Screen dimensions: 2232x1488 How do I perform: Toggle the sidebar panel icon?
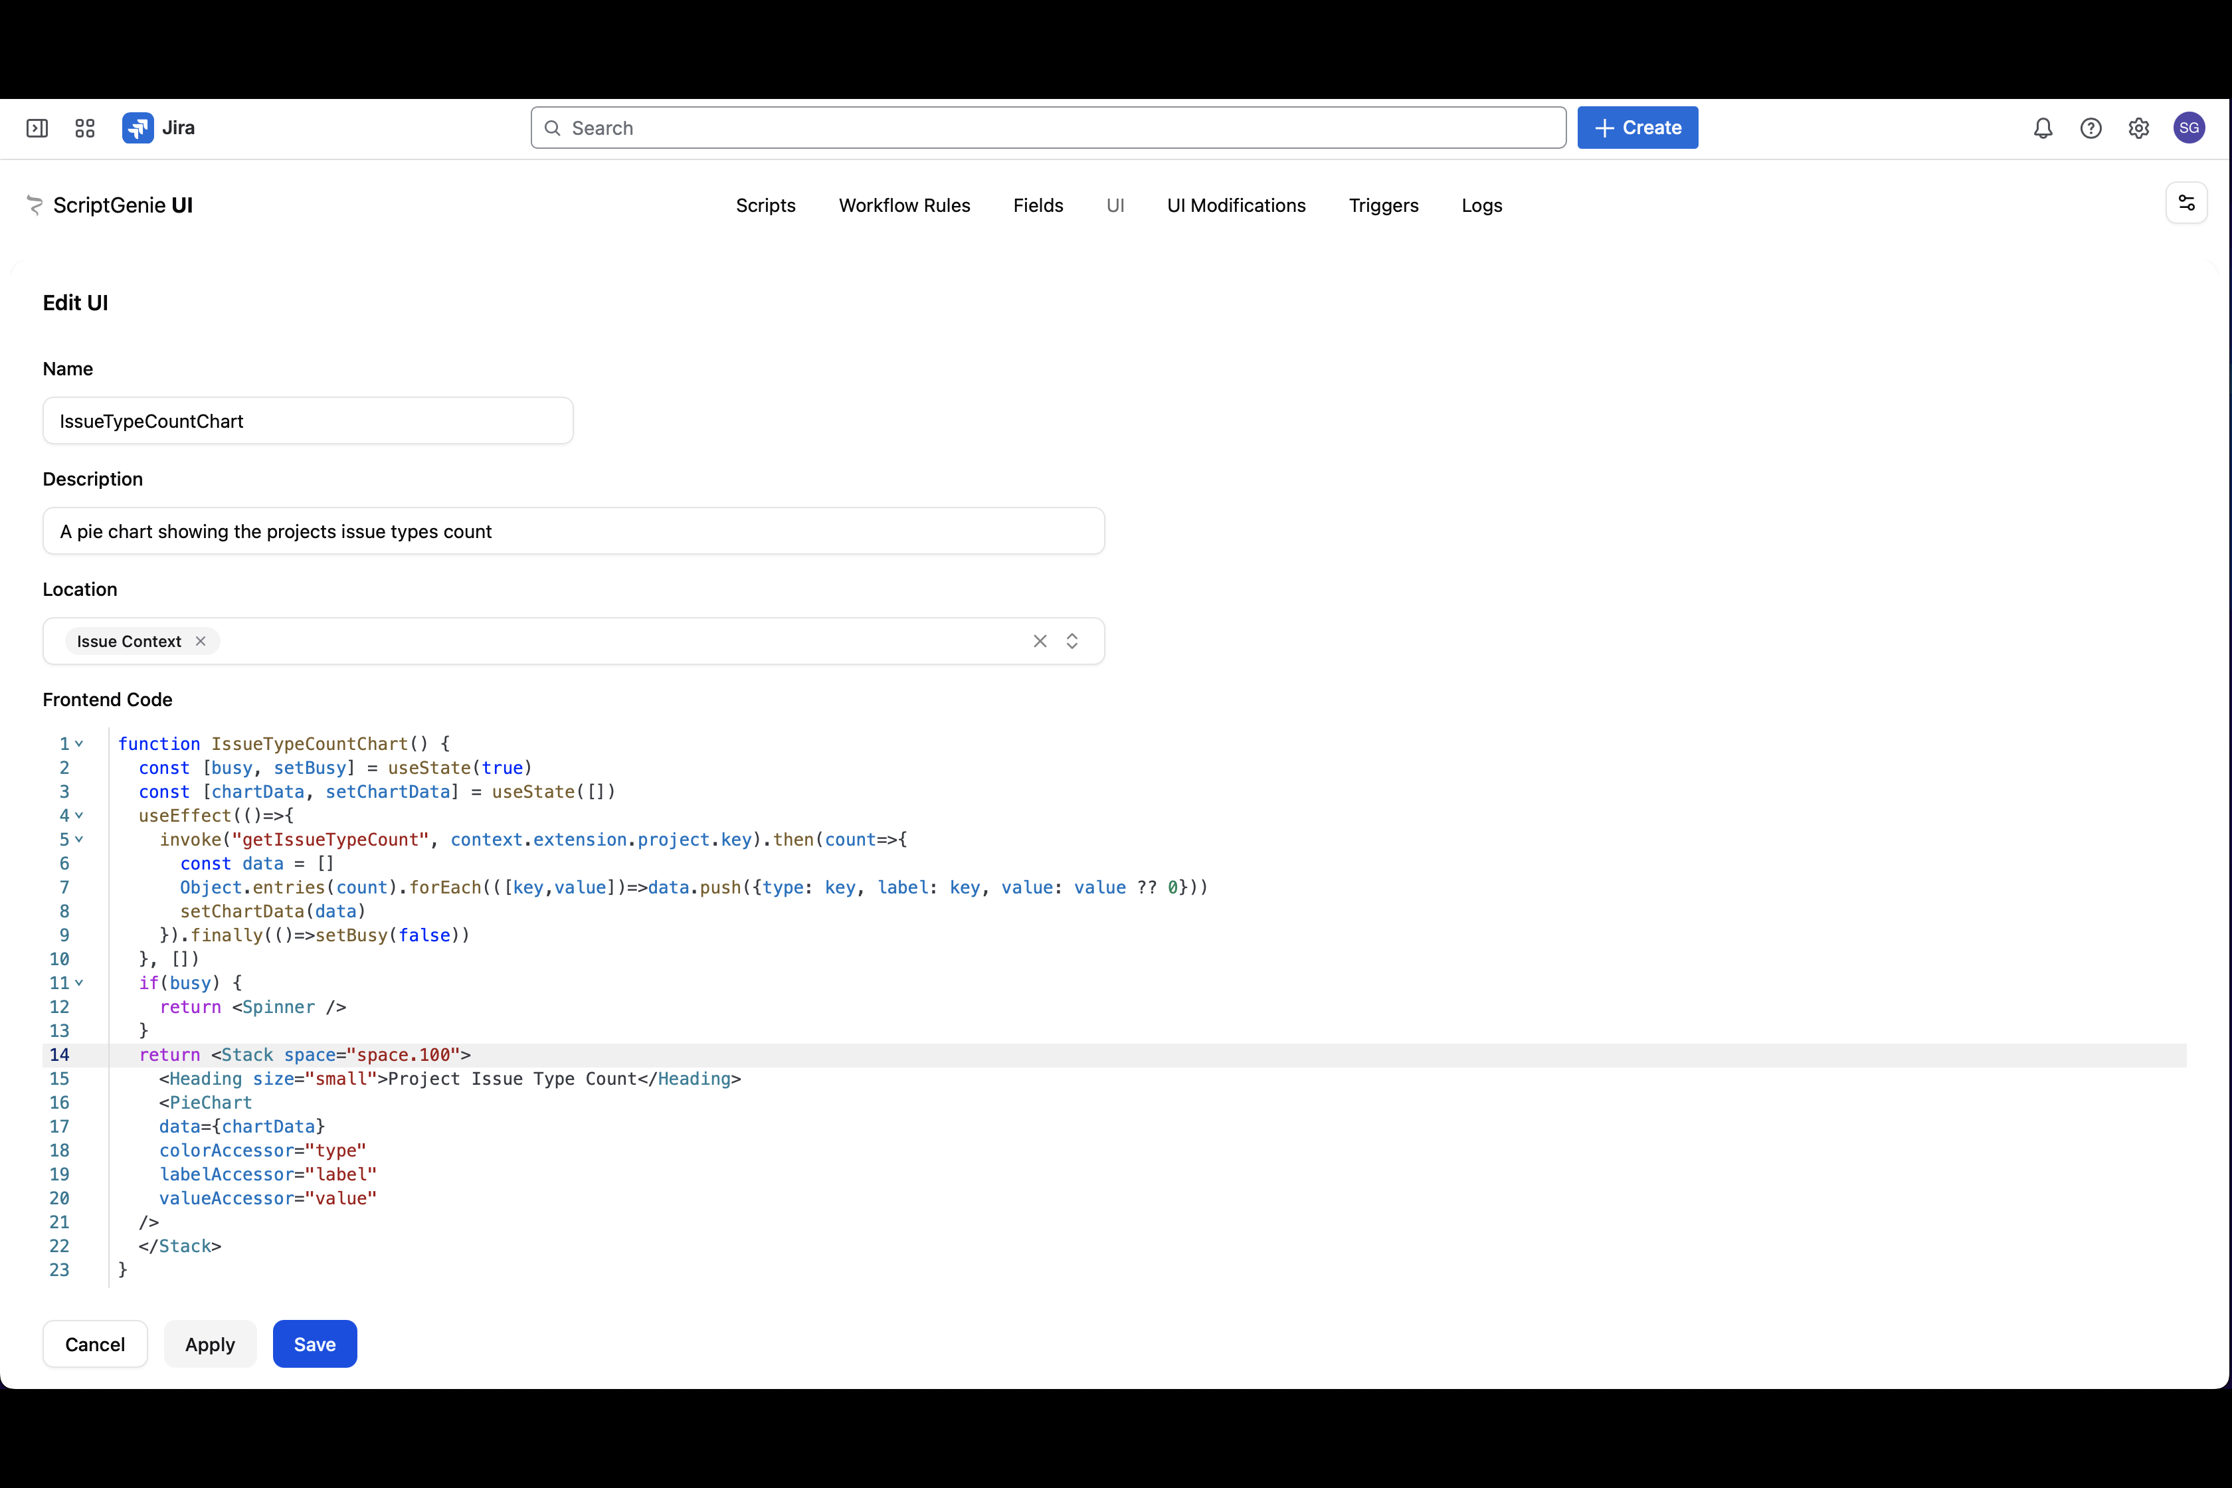click(x=37, y=128)
